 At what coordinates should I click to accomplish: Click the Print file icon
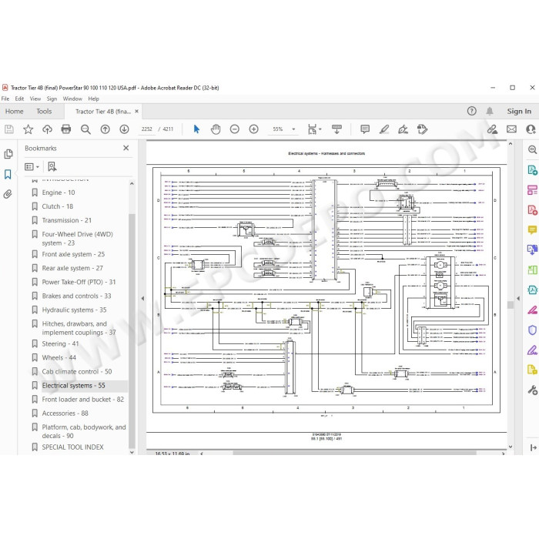tap(66, 129)
